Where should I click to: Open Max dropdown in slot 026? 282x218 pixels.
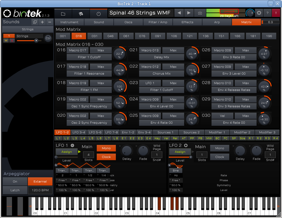pyautogui.click(x=246, y=50)
